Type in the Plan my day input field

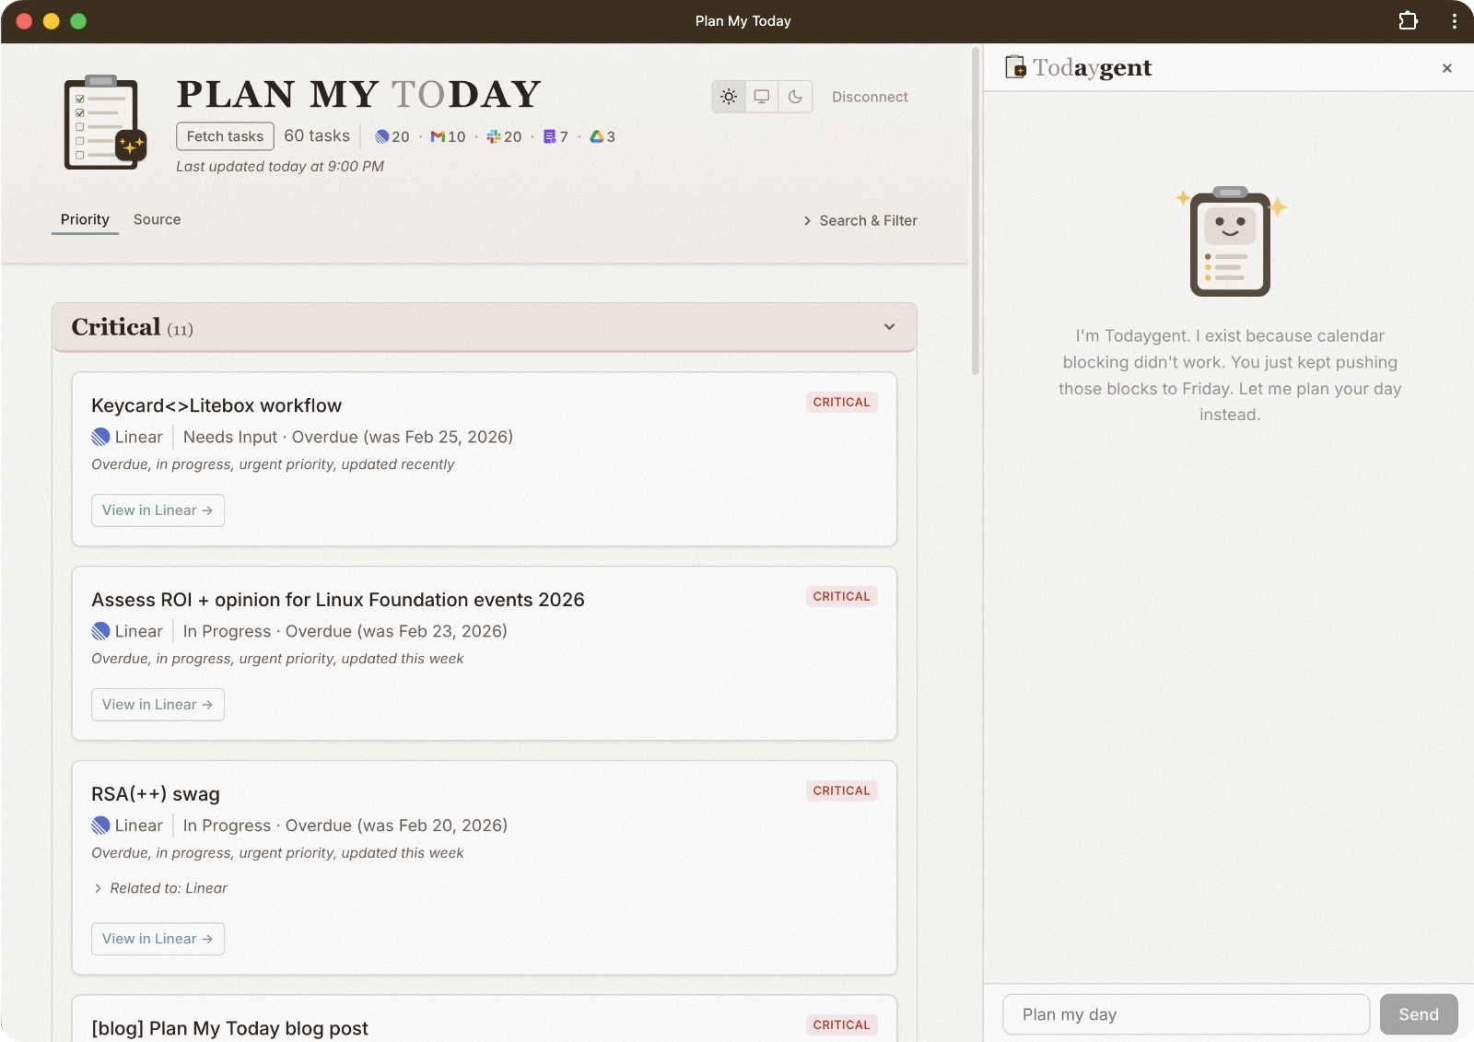[x=1185, y=1013]
